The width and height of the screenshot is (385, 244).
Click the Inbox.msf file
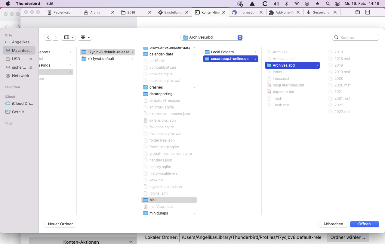pos(292,79)
